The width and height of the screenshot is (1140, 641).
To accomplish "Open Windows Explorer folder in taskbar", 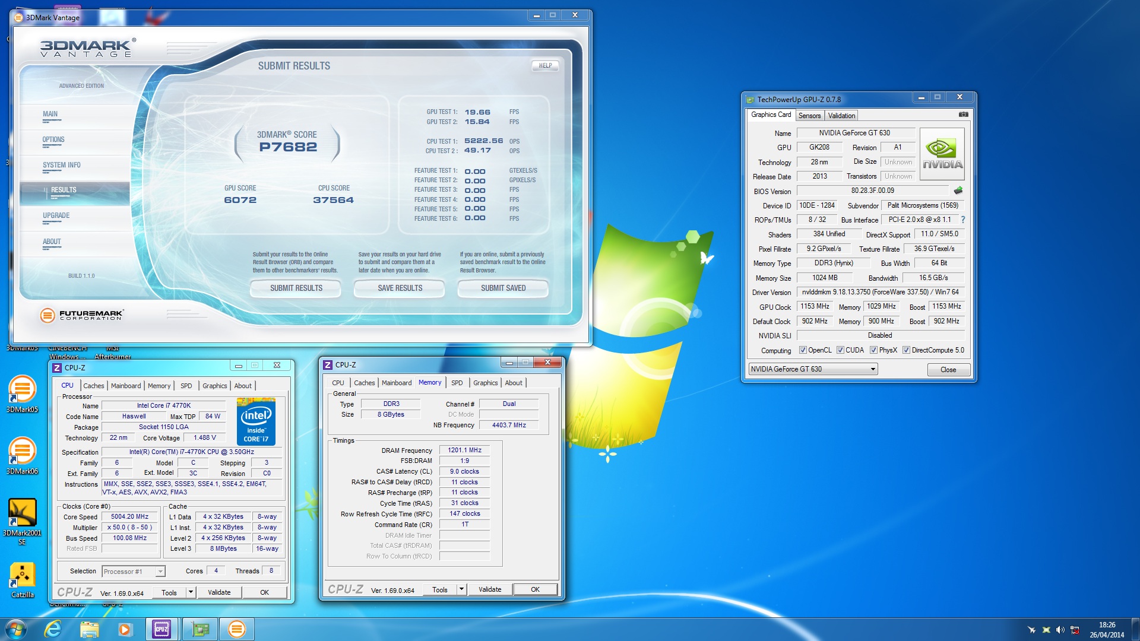I will click(89, 629).
